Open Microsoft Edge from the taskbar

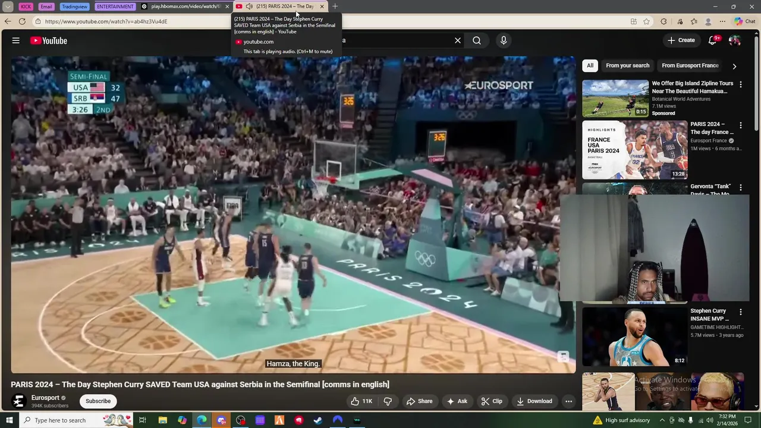click(x=202, y=420)
